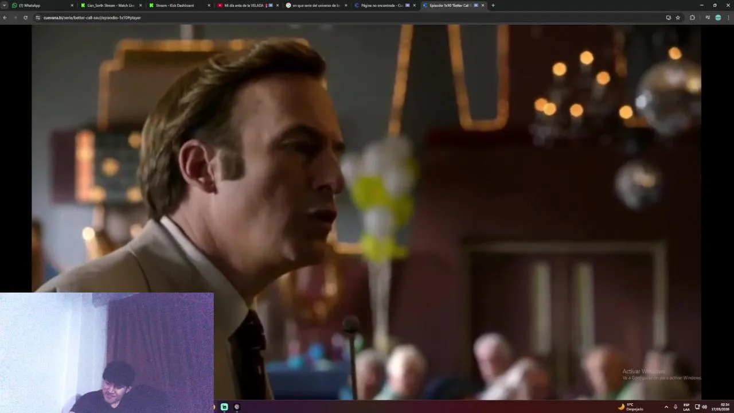Screen dimensions: 734x413
Task: Close the Episodio 1x10 tab
Action: pos(483,5)
